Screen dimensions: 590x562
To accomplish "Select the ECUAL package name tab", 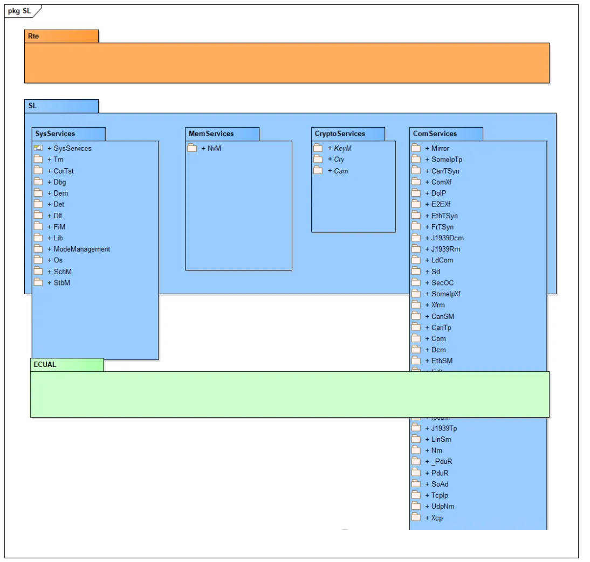I will pyautogui.click(x=67, y=365).
